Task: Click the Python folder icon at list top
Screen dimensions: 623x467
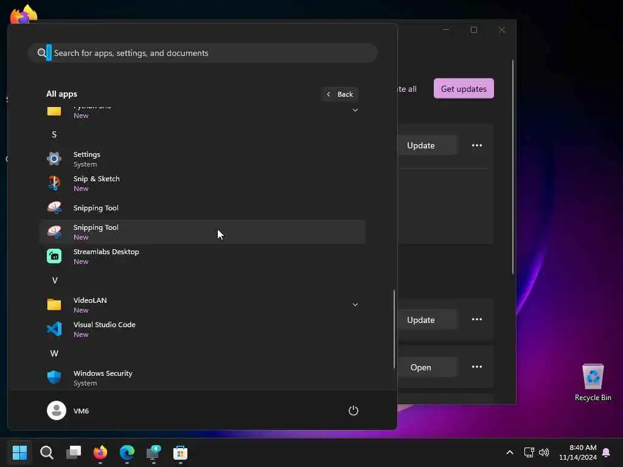Action: pos(54,111)
